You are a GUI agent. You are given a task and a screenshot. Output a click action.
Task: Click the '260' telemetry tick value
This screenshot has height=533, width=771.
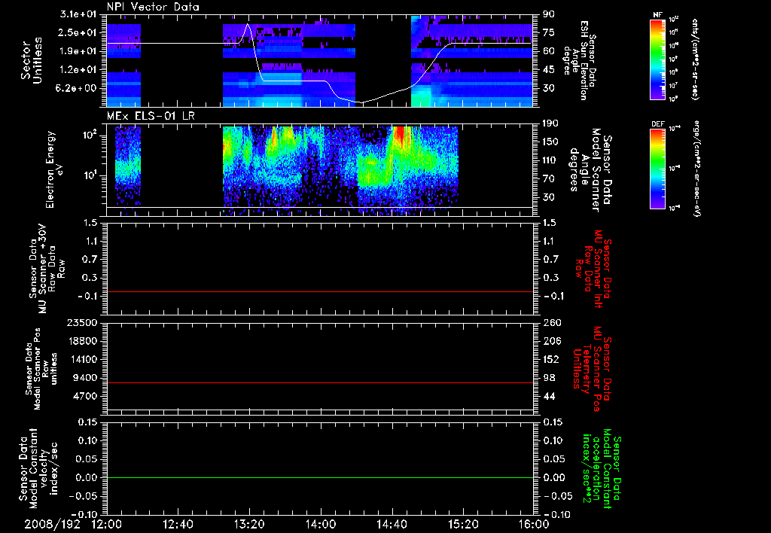click(551, 323)
